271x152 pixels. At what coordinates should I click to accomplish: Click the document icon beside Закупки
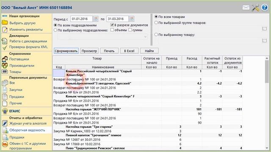point(5,90)
